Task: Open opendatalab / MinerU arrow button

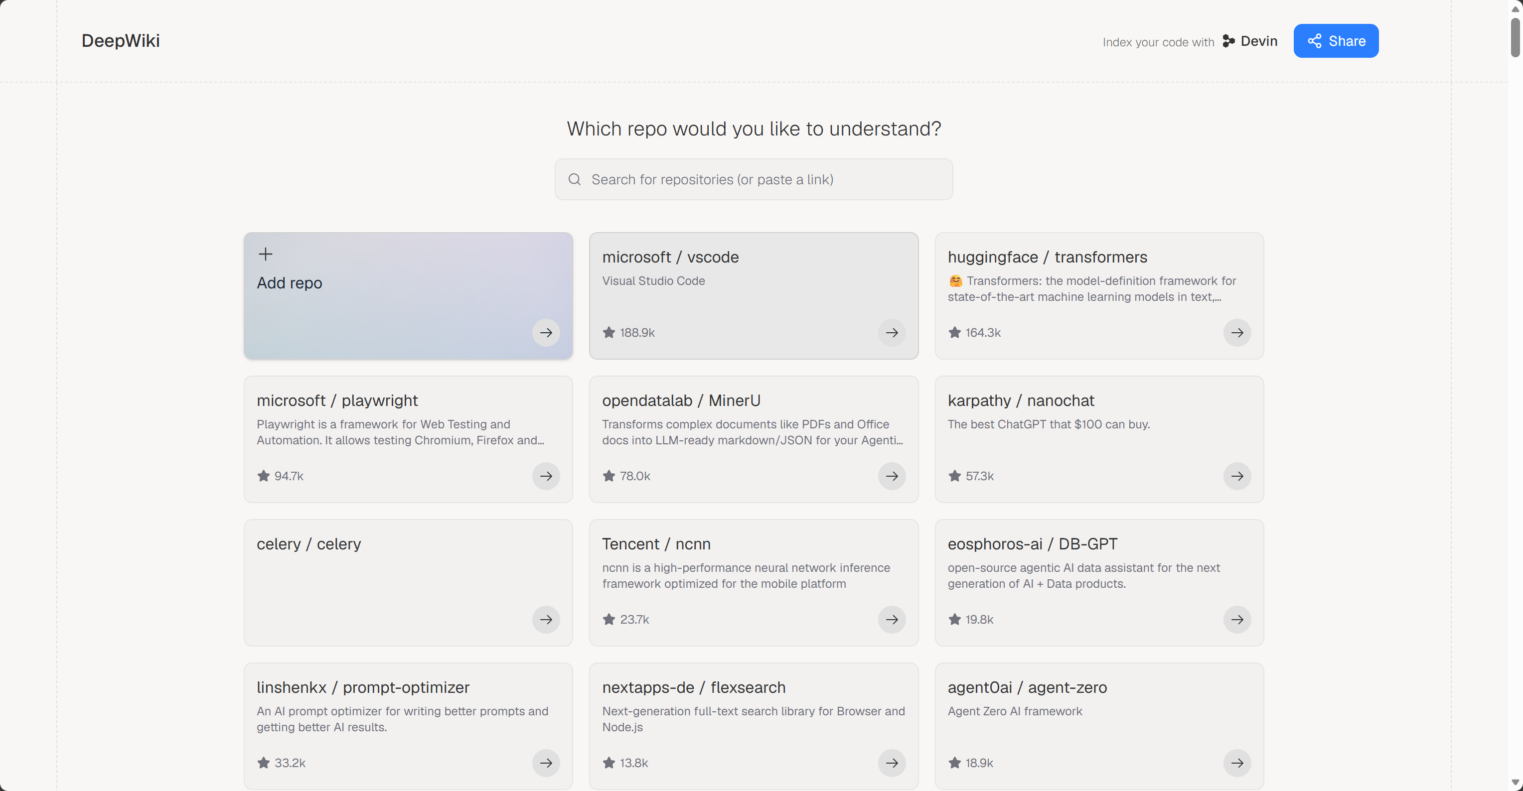Action: tap(892, 476)
